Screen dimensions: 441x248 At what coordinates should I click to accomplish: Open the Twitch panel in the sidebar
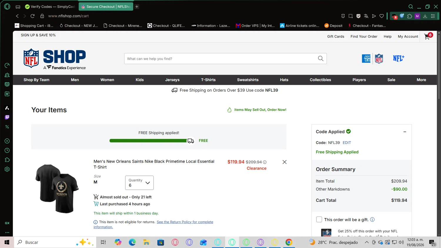click(x=7, y=117)
